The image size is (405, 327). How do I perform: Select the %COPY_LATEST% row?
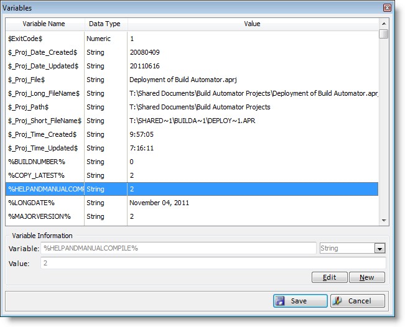[192, 175]
